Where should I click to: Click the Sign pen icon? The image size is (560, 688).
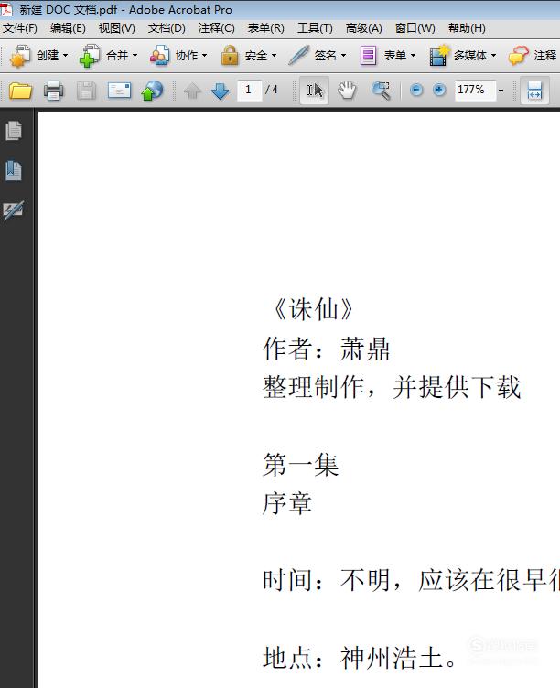coord(299,56)
